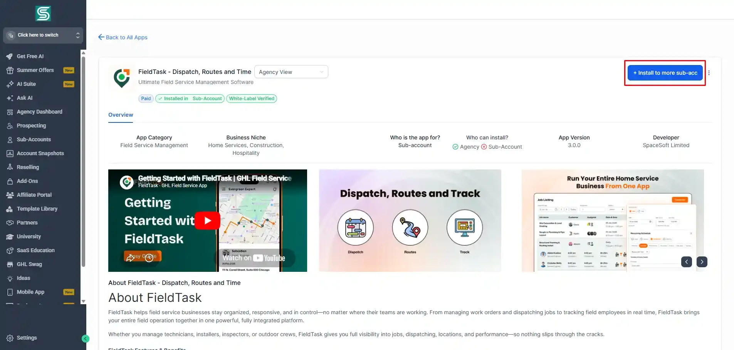The image size is (734, 350).
Task: Click the AI Suite sparkle icon
Action: point(10,84)
